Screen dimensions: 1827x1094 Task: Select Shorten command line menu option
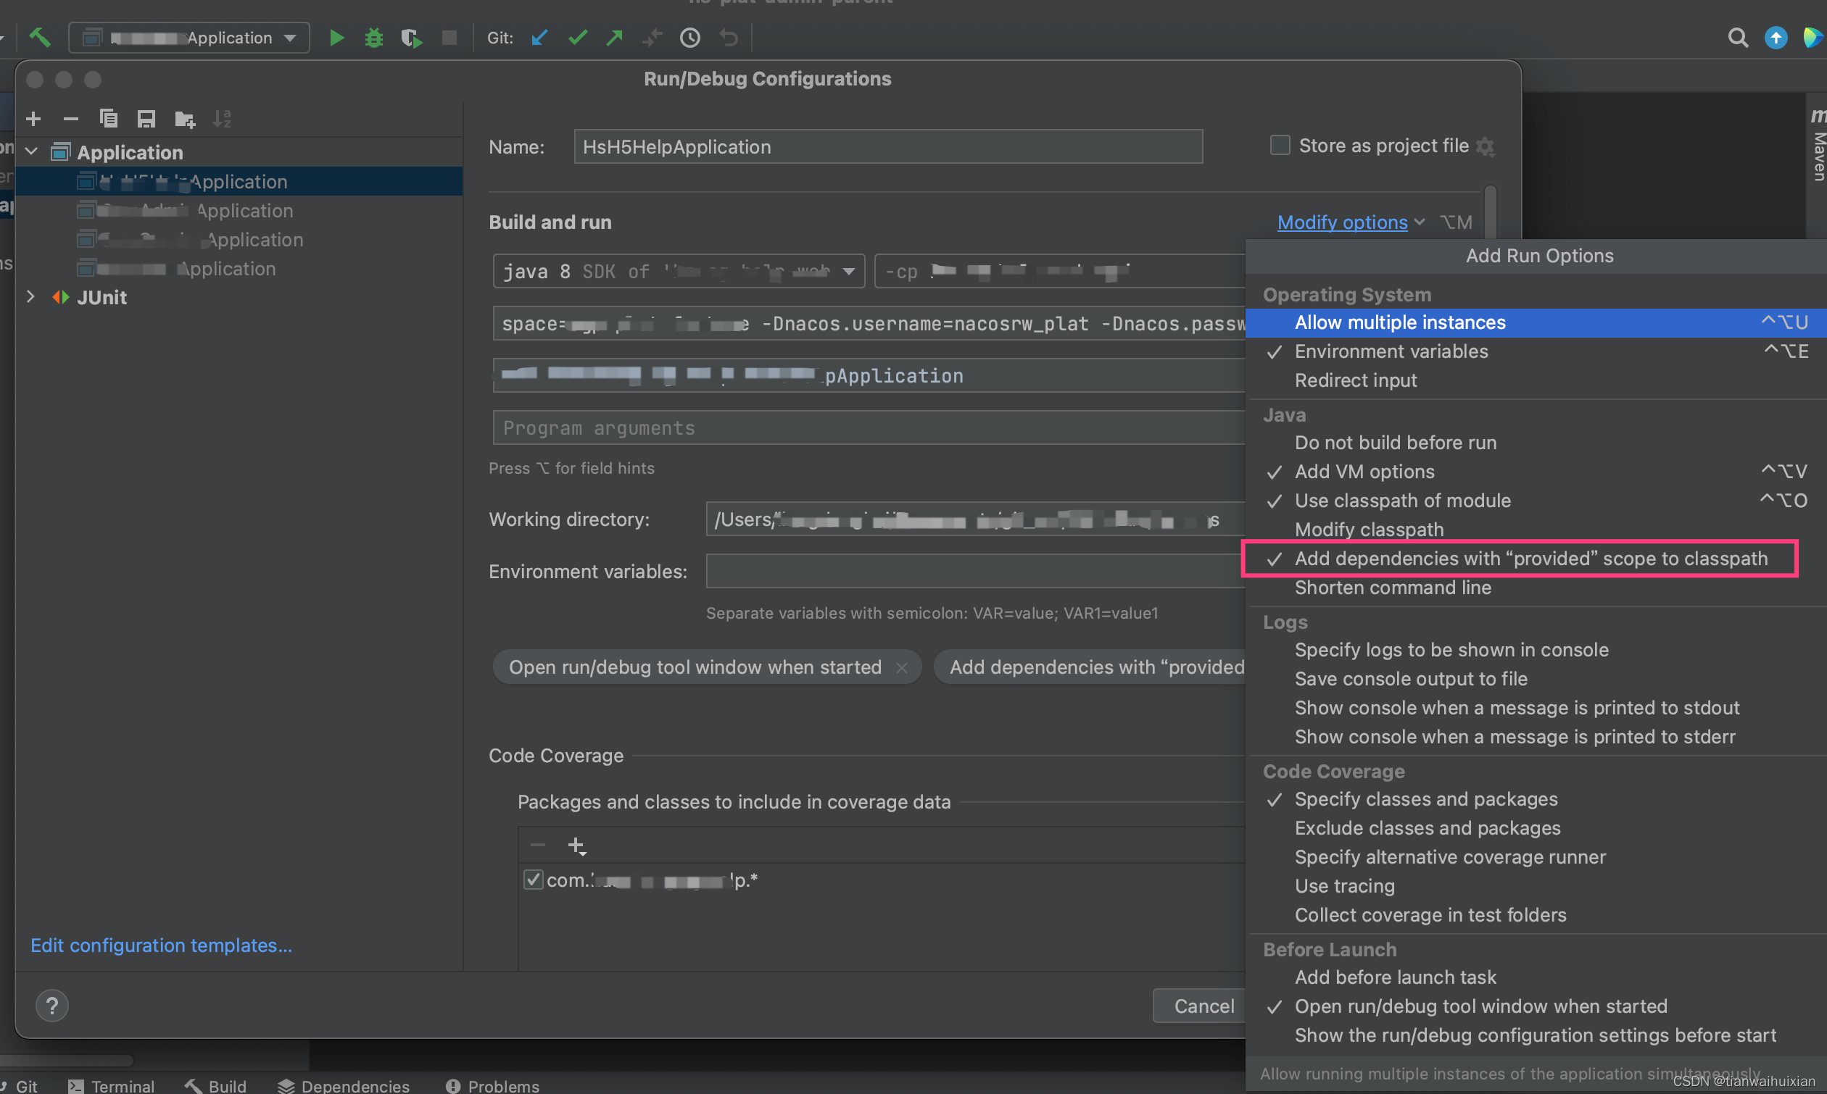point(1393,588)
